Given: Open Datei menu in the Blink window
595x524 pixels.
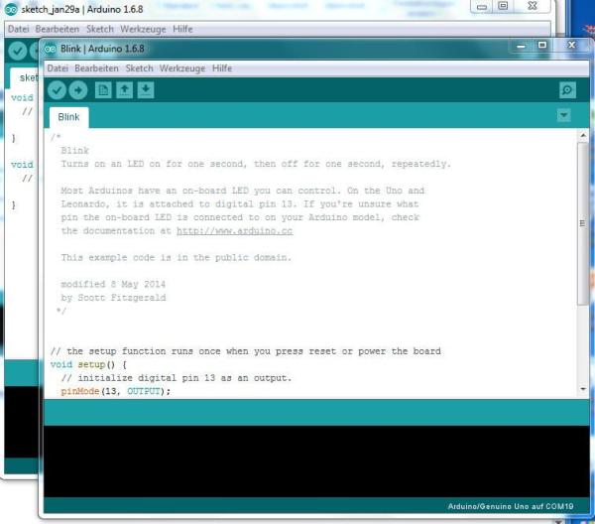Looking at the screenshot, I should pos(58,68).
